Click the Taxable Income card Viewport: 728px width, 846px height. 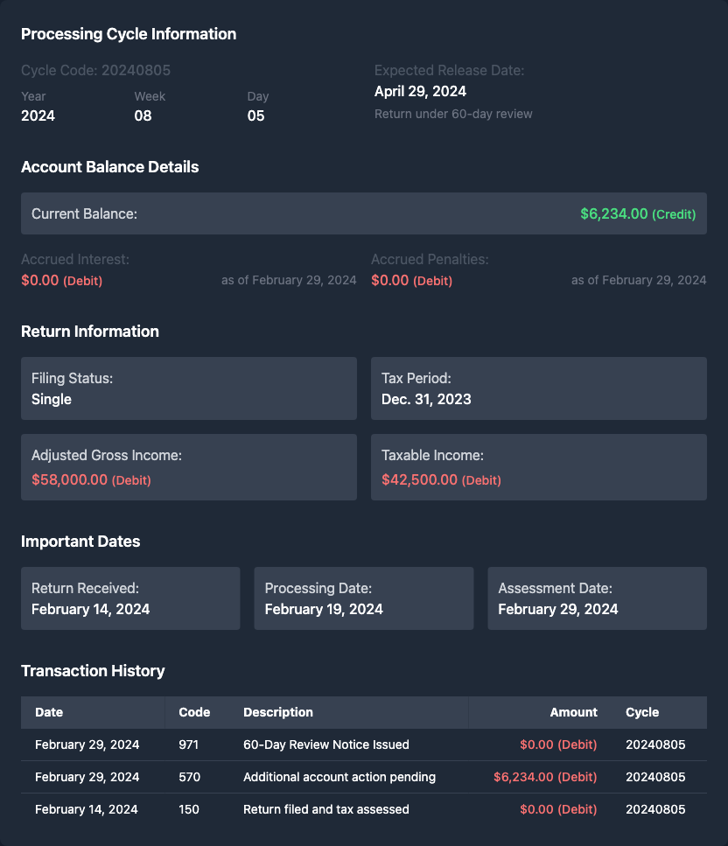[x=538, y=467]
